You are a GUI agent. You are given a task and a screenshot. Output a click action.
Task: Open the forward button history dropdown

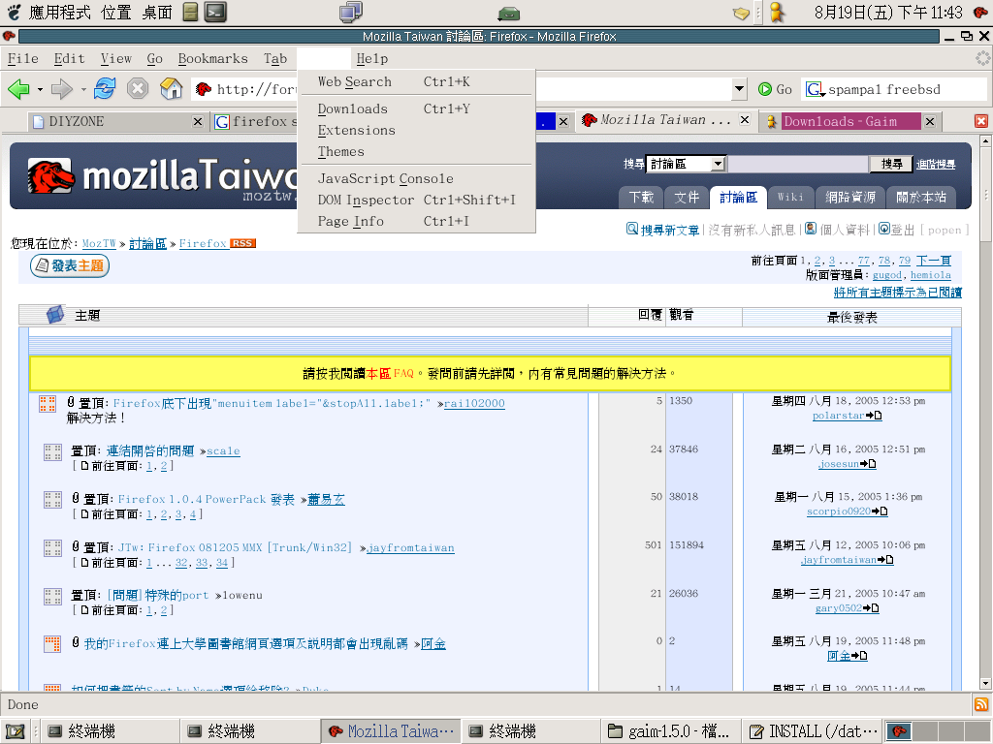click(x=83, y=90)
